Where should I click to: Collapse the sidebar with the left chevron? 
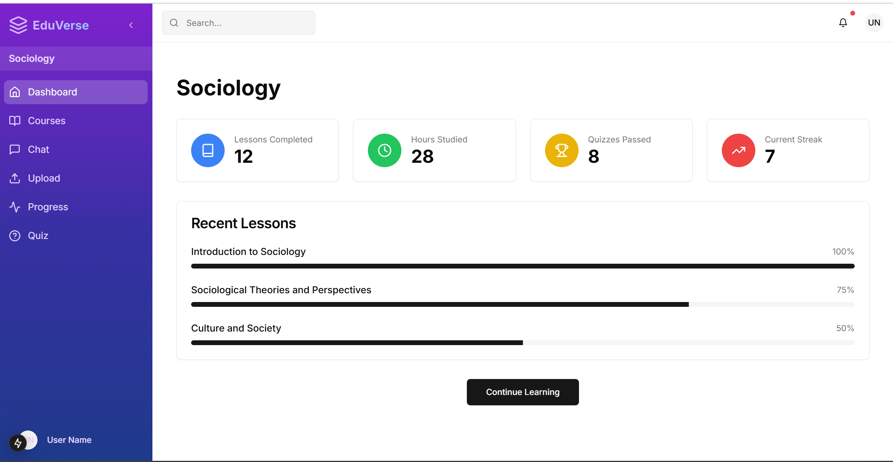(131, 25)
